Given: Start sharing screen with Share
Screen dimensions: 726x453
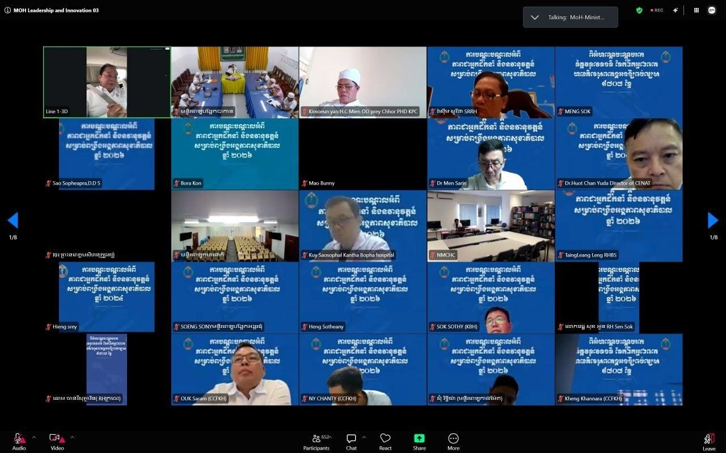Looking at the screenshot, I should (419, 442).
